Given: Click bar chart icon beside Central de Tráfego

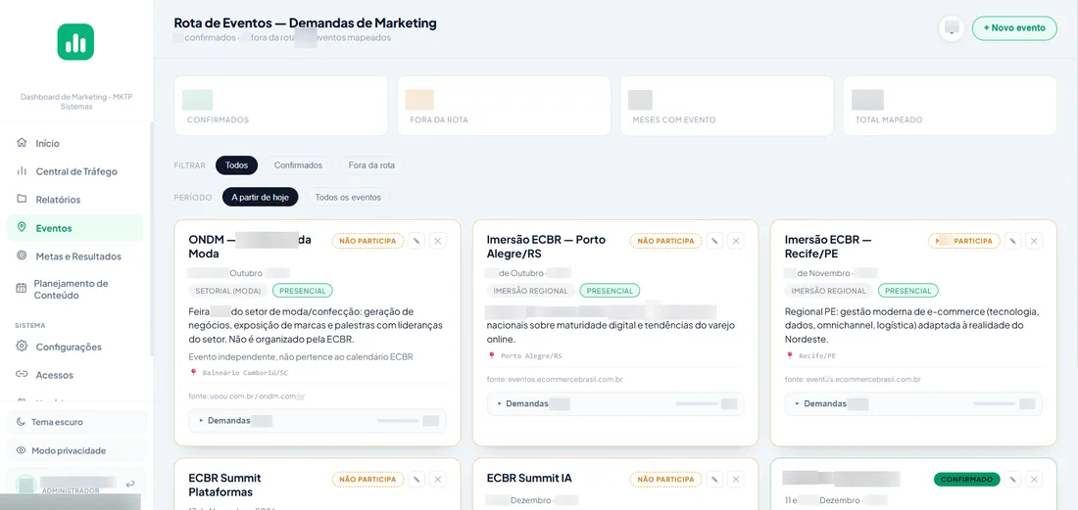Looking at the screenshot, I should pyautogui.click(x=22, y=171).
